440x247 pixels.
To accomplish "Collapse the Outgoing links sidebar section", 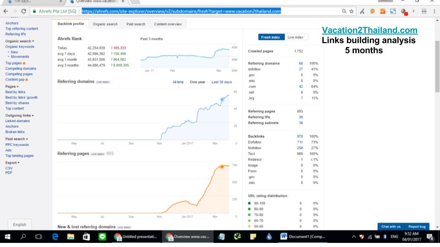I will tap(19, 115).
